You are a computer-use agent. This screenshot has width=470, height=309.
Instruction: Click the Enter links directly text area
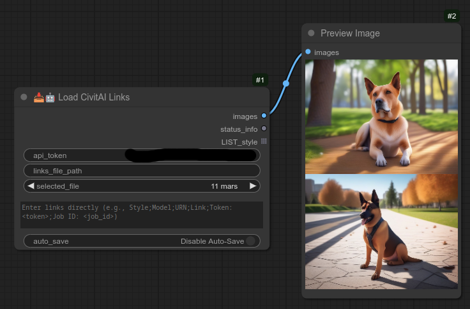[142, 215]
